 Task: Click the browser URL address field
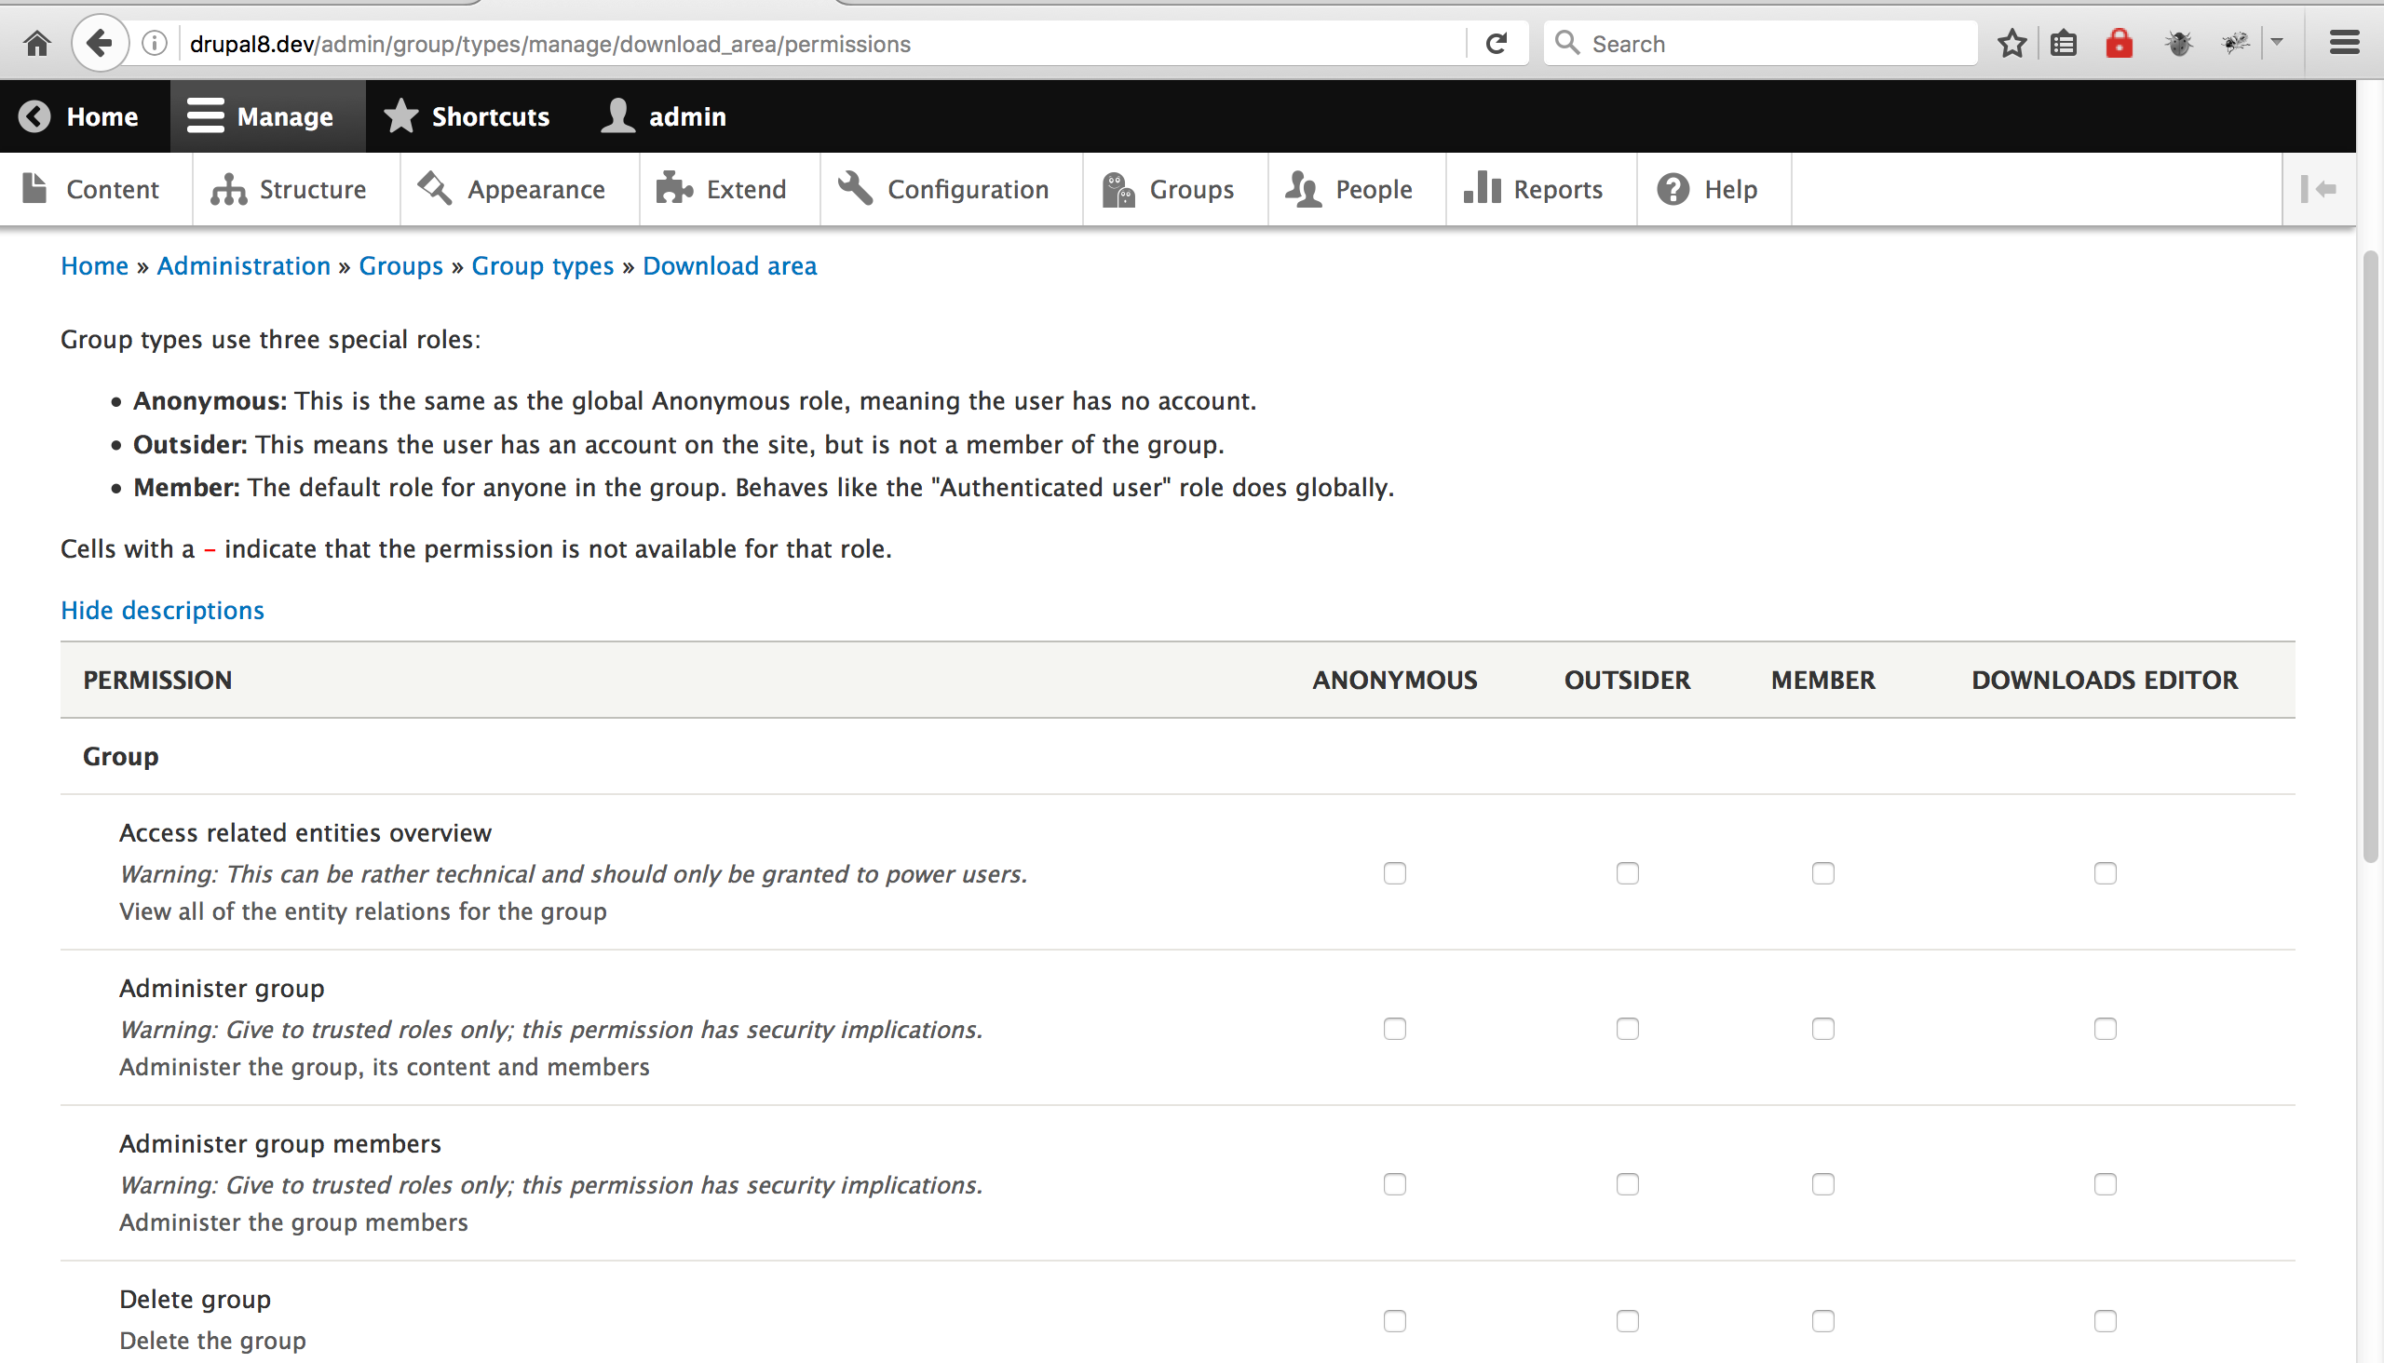[824, 44]
